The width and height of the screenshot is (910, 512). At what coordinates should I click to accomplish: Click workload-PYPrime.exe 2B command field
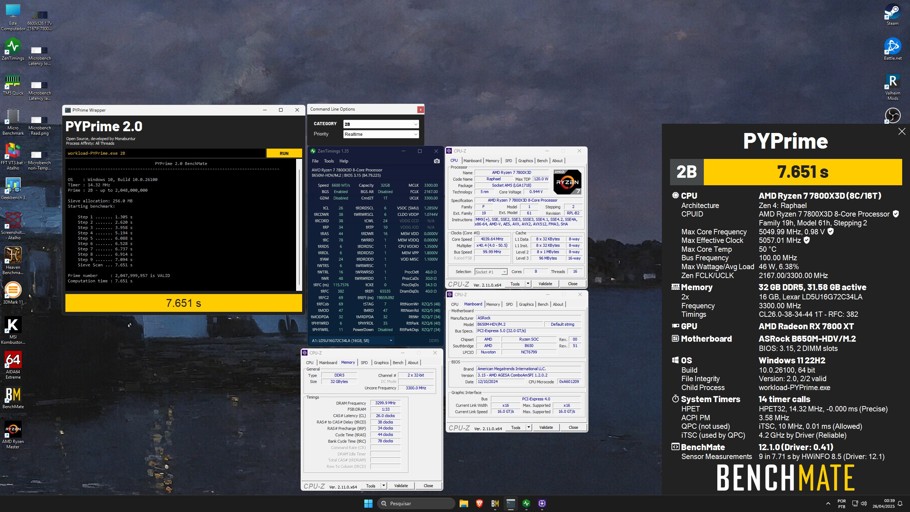[x=165, y=153]
